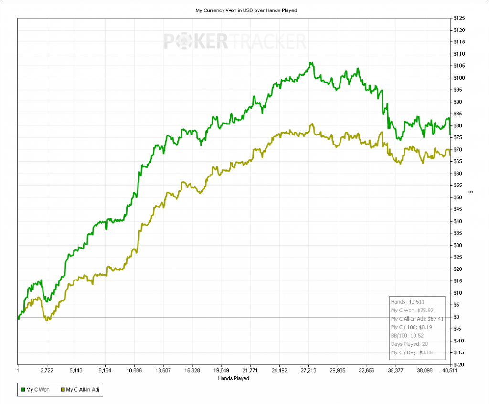Click the y-axis tick label "$35"
Screen dimensions: 489x404
coord(458,233)
